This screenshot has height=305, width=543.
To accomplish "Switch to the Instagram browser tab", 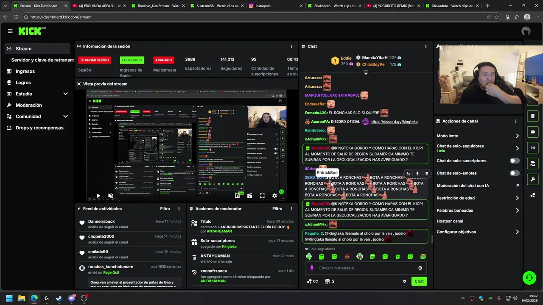I will [x=274, y=6].
